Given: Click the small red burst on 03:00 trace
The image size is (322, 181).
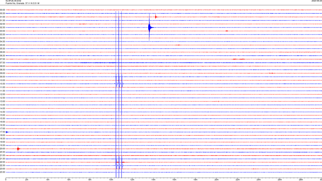Looking at the screenshot, I should 226,31.
